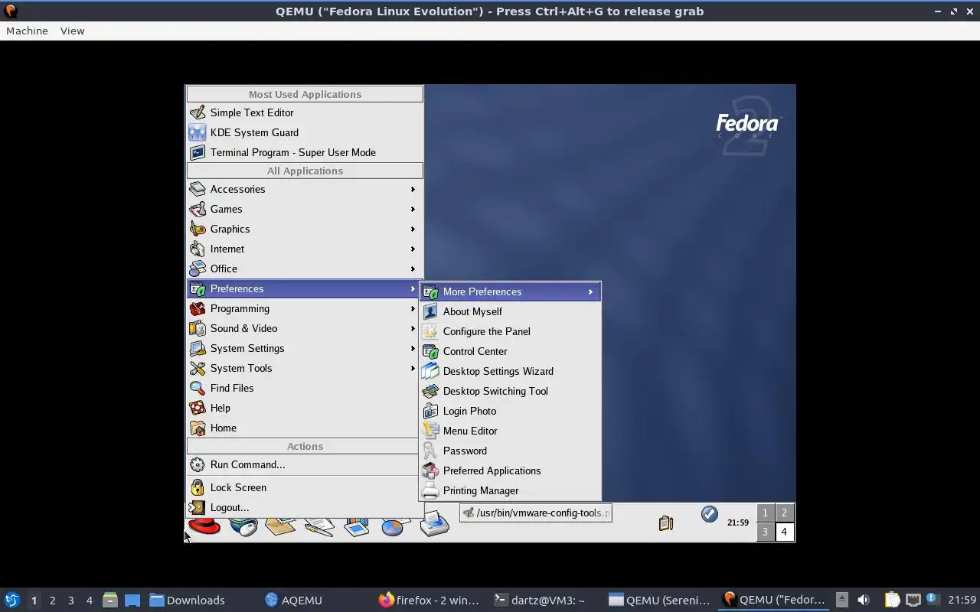Click the host taskbar clock
This screenshot has width=980, height=612.
pos(962,600)
